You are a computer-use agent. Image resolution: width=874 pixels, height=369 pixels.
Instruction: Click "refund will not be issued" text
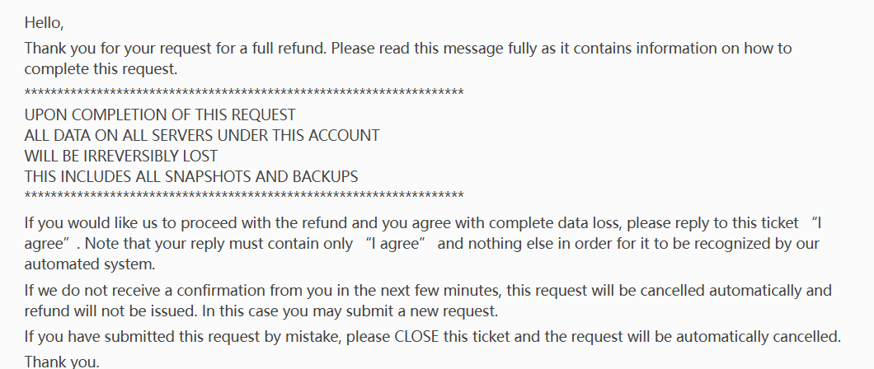(x=111, y=311)
